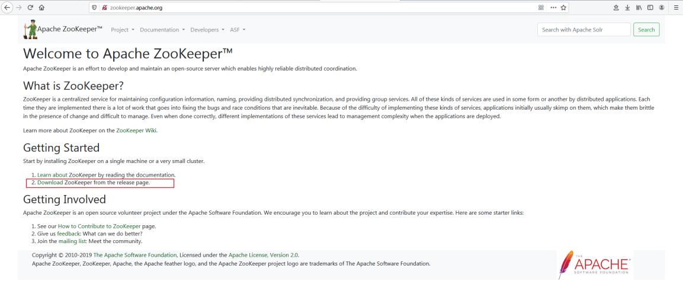Image resolution: width=683 pixels, height=284 pixels.
Task: Show site security info for the insecure connection
Action: pyautogui.click(x=104, y=8)
